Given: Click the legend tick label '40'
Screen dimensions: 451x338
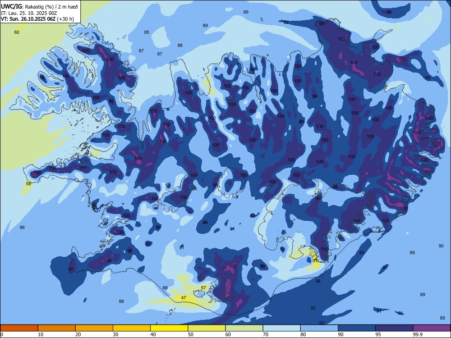Looking at the screenshot, I should click(153, 334).
